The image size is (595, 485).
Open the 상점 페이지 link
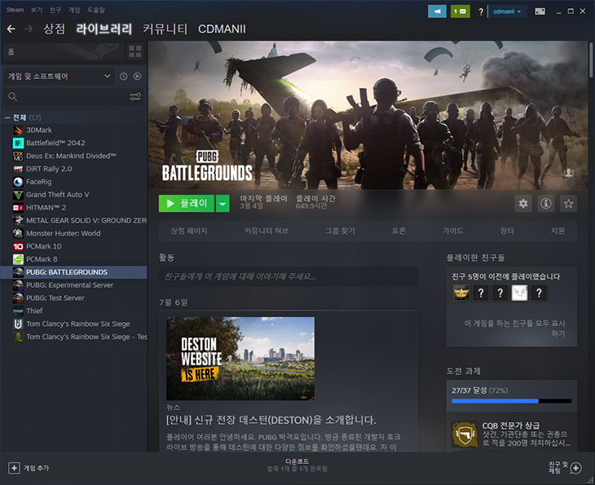189,231
